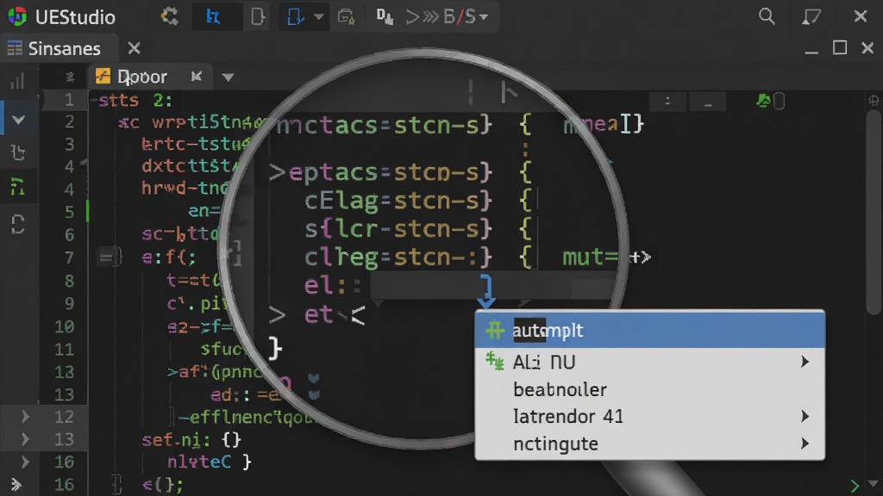Open the tab list dropdown arrow

click(x=228, y=77)
